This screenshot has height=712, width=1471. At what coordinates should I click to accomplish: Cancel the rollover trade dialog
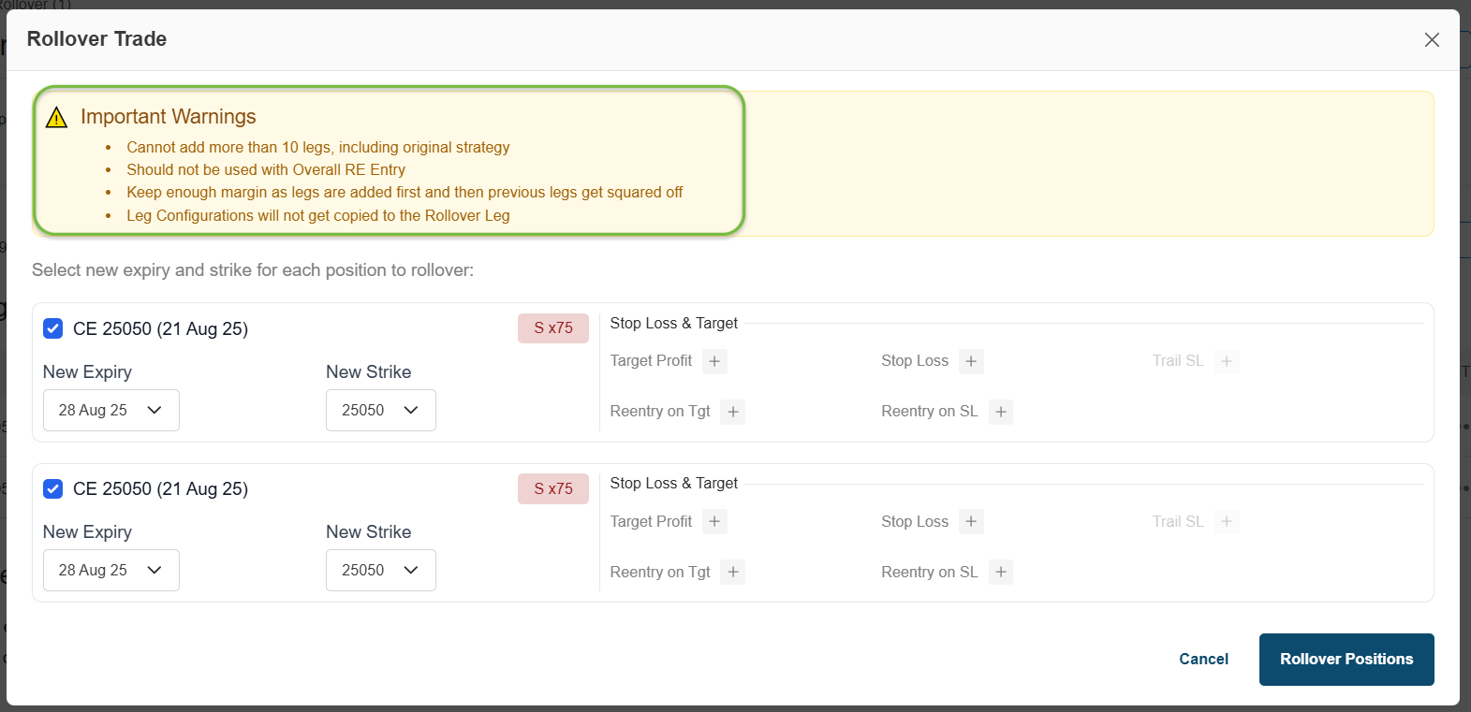(x=1203, y=660)
